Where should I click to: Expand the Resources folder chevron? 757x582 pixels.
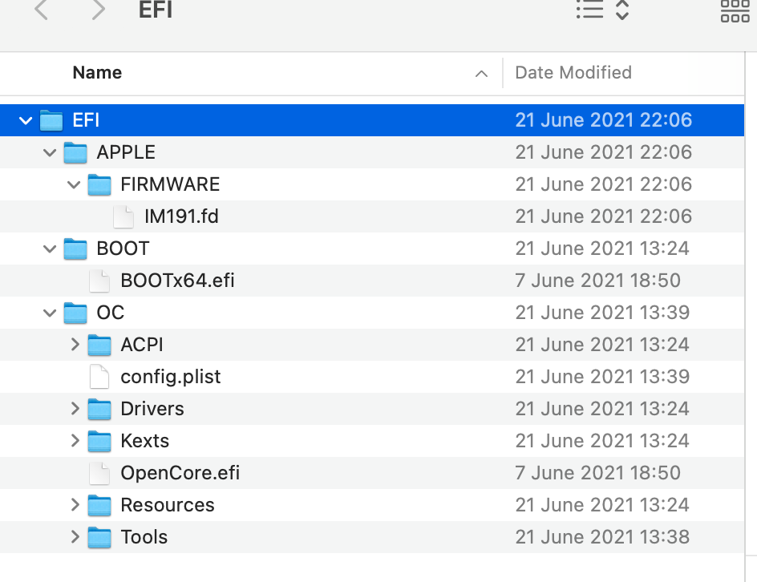(x=75, y=505)
